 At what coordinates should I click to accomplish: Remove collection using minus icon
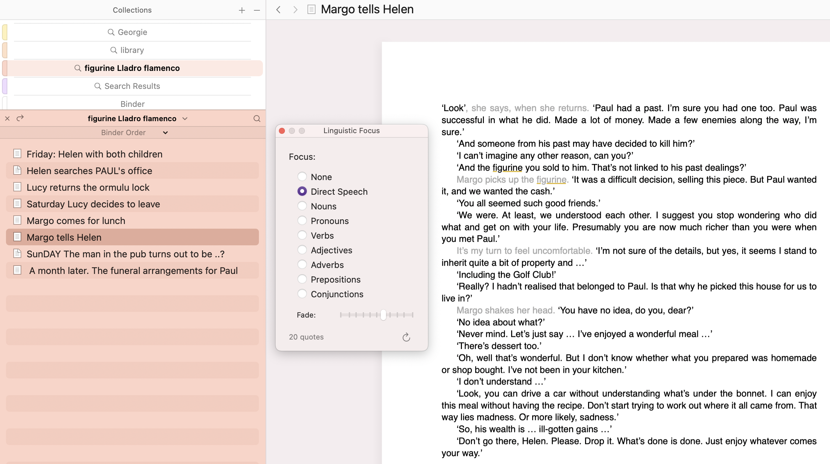coord(257,10)
